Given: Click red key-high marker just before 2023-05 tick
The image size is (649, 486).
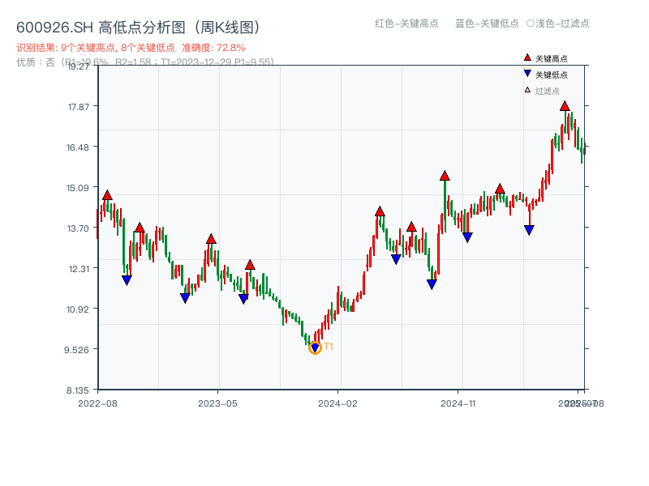Looking at the screenshot, I should [x=211, y=239].
